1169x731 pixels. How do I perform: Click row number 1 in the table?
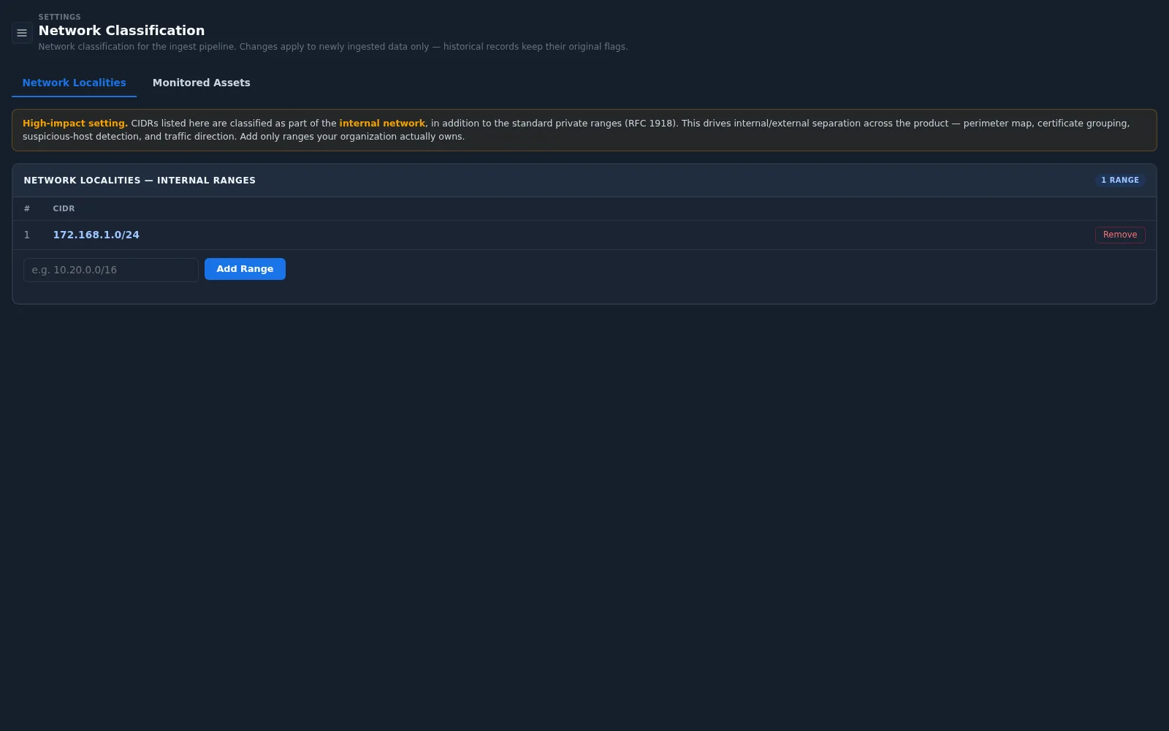(x=27, y=235)
